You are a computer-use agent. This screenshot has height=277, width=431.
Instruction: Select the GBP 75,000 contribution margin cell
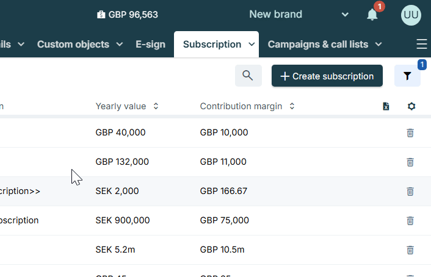coord(224,220)
